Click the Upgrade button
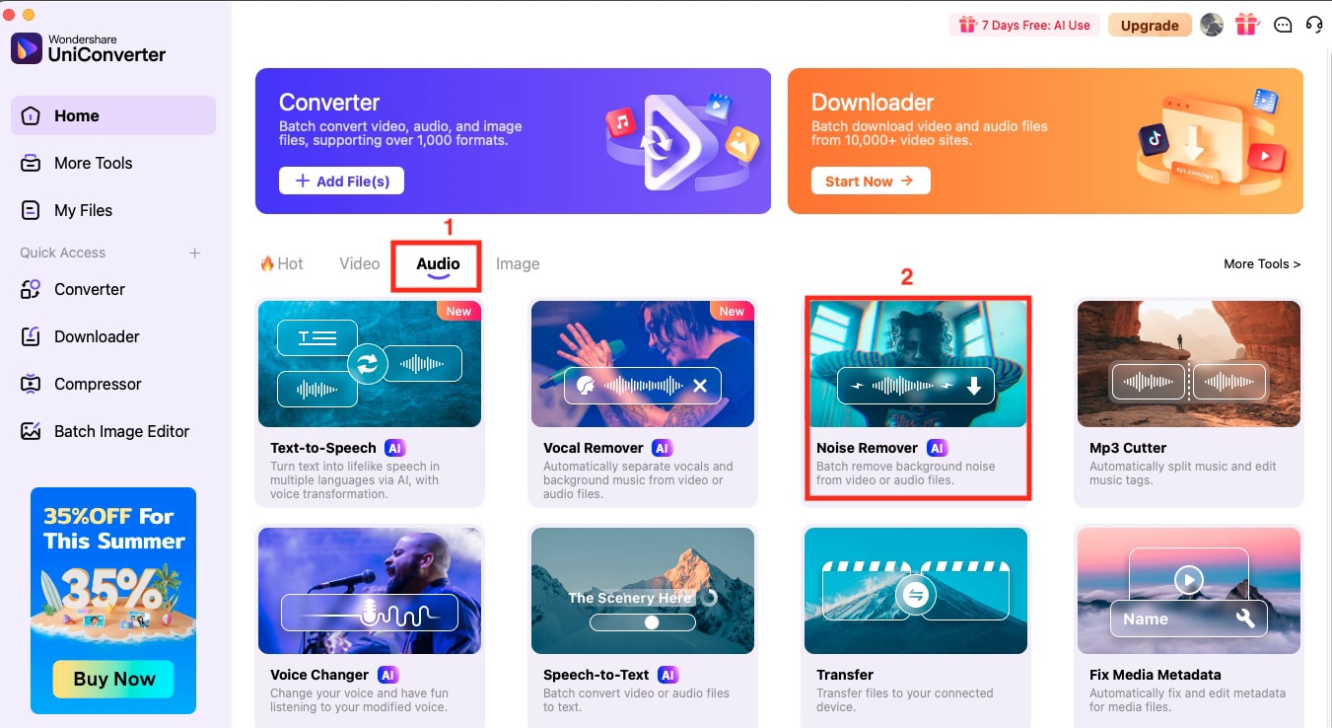The image size is (1332, 728). click(1150, 26)
